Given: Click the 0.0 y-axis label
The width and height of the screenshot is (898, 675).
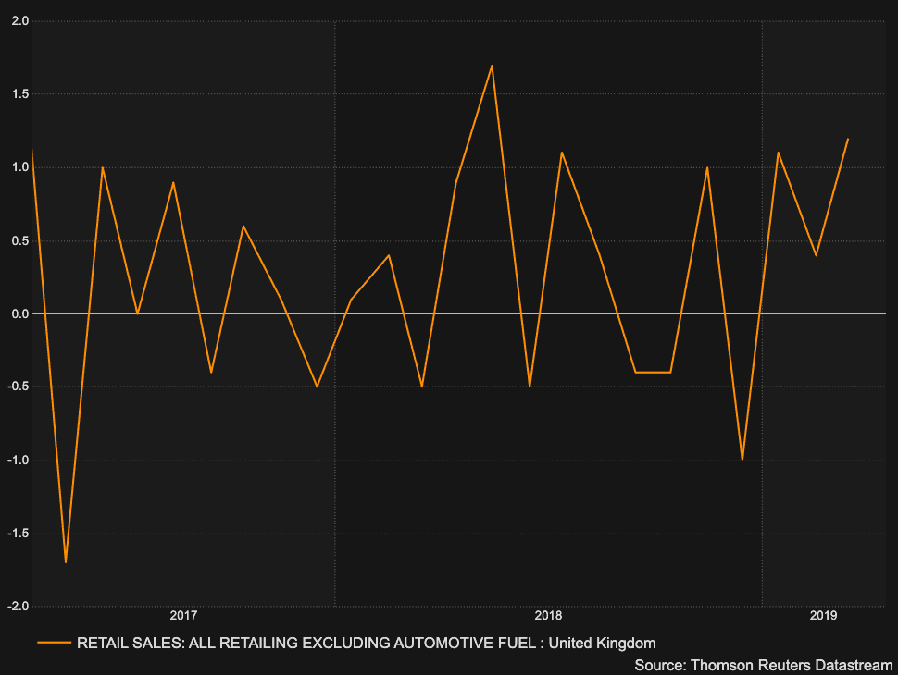Looking at the screenshot, I should pos(18,314).
